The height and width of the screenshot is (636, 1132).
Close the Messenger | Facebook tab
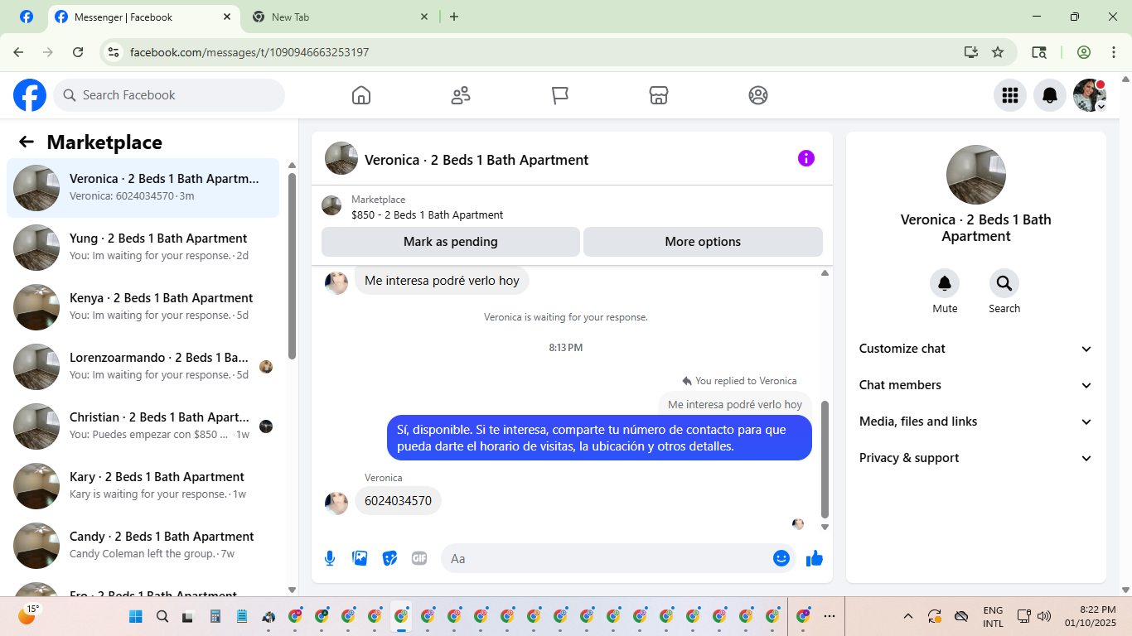tap(228, 17)
